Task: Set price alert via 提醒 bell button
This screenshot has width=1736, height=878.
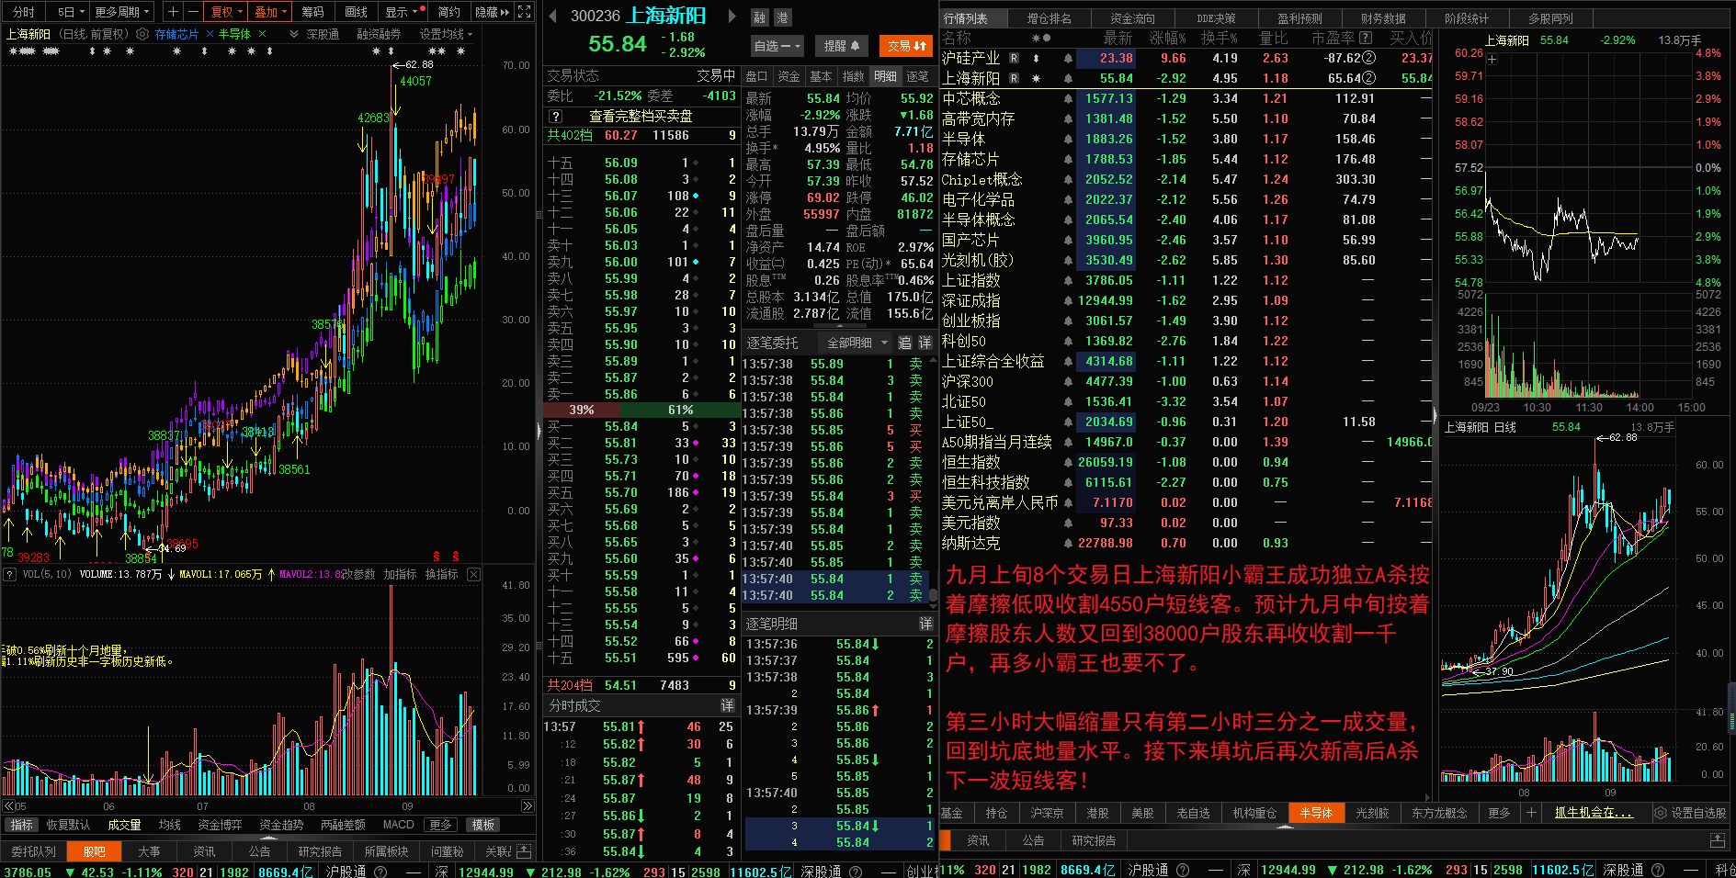Action: click(x=842, y=46)
